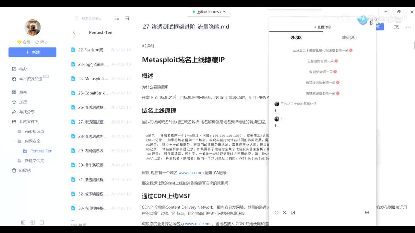Open note 32-域环境提权
415x233 pixels.
click(x=101, y=194)
